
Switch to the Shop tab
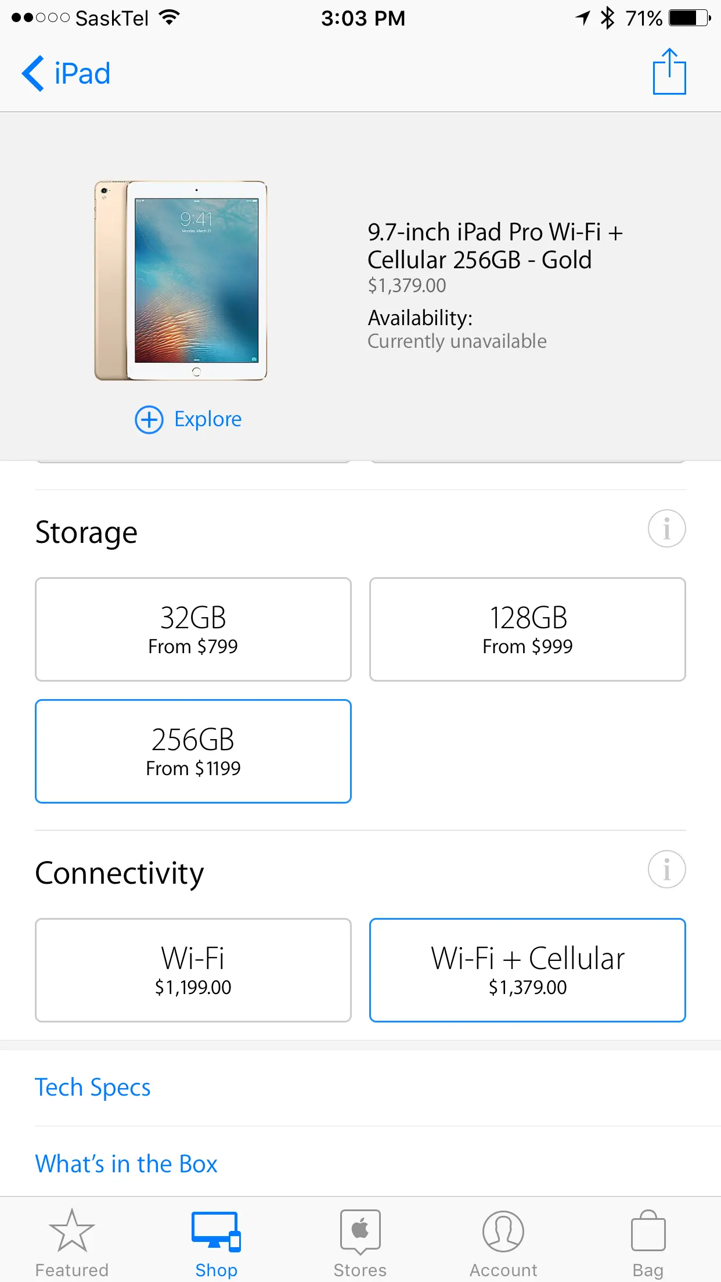[216, 1241]
